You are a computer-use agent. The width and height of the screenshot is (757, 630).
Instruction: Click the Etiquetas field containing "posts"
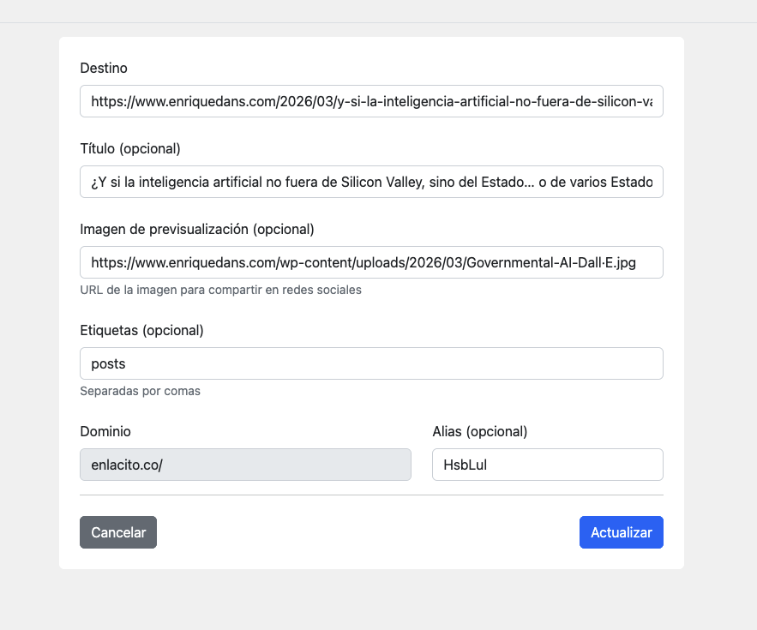(x=370, y=363)
